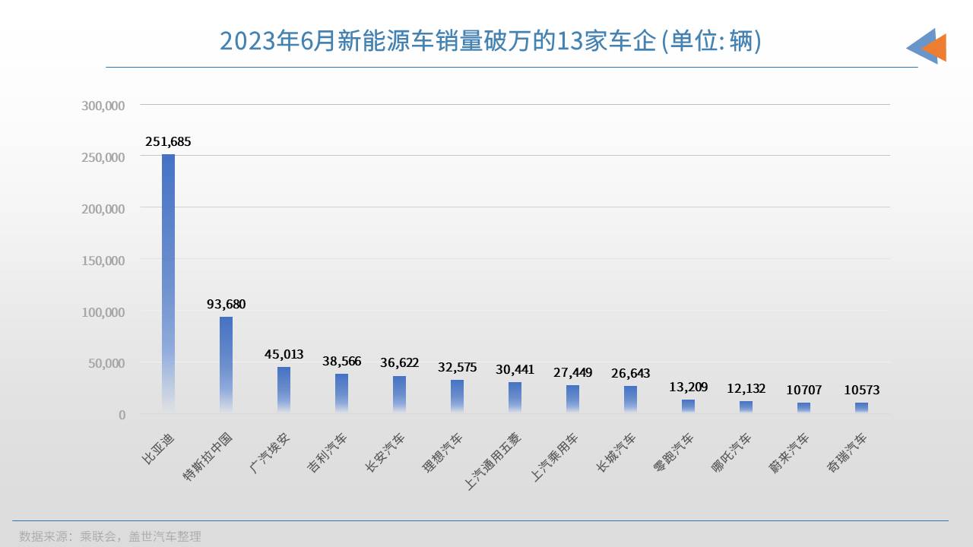Click the 长城汽车 axis label
Screen dimensions: 973x547
coord(616,453)
